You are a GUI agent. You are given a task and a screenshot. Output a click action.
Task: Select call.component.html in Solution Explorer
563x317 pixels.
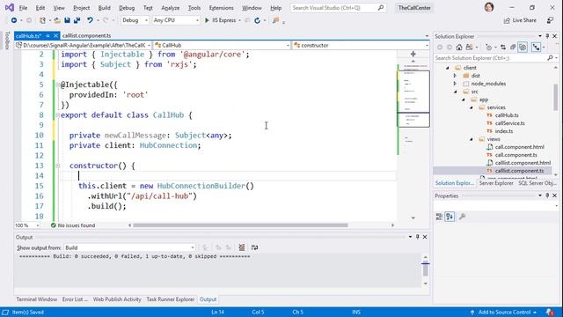pos(519,147)
